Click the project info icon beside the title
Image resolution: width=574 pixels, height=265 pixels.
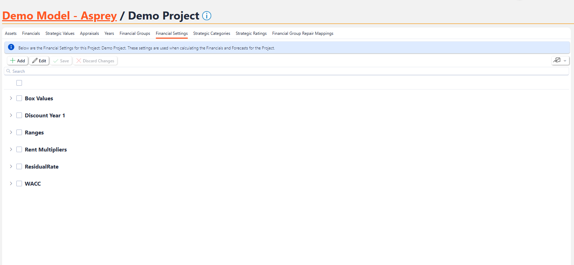pyautogui.click(x=207, y=16)
